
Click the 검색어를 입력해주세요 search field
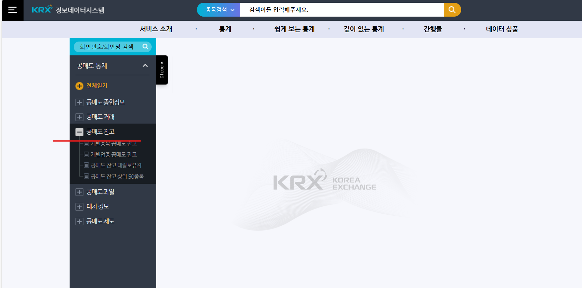tap(342, 10)
